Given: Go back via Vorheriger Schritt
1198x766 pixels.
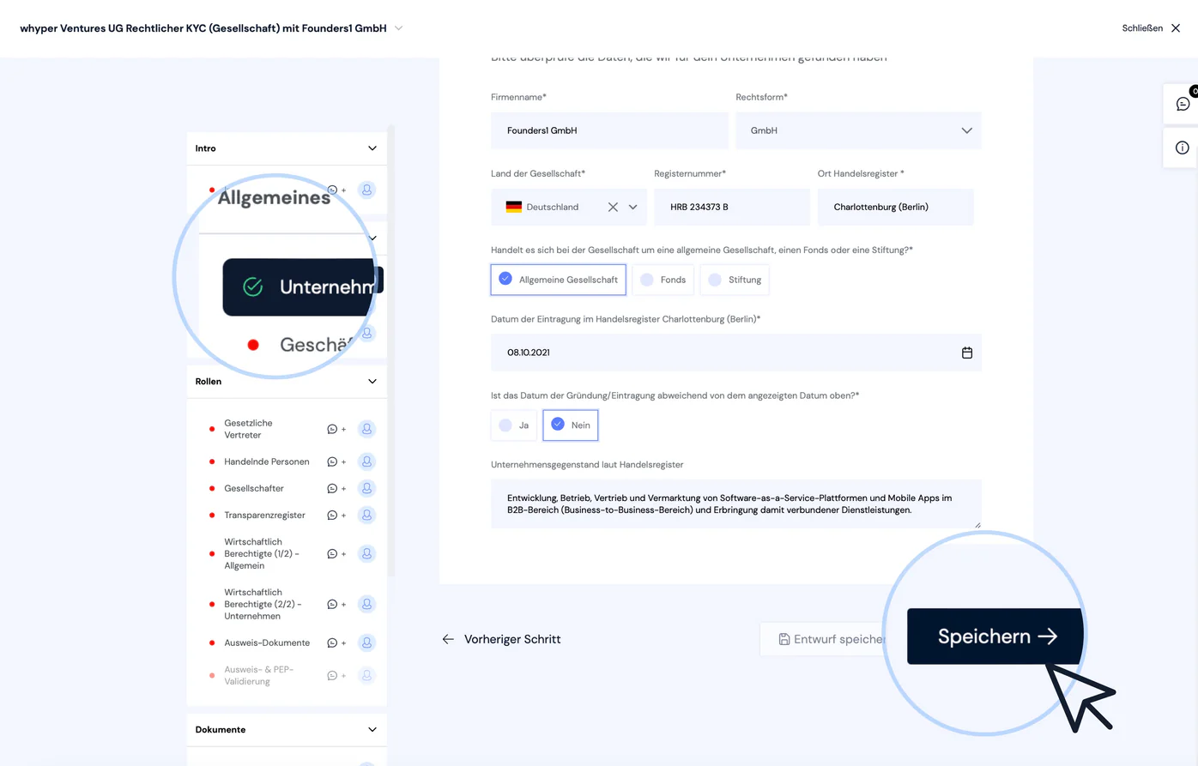Looking at the screenshot, I should pos(501,639).
